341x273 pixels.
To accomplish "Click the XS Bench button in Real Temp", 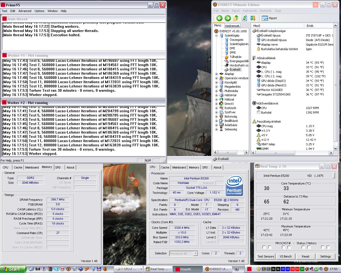I will click(x=286, y=256).
